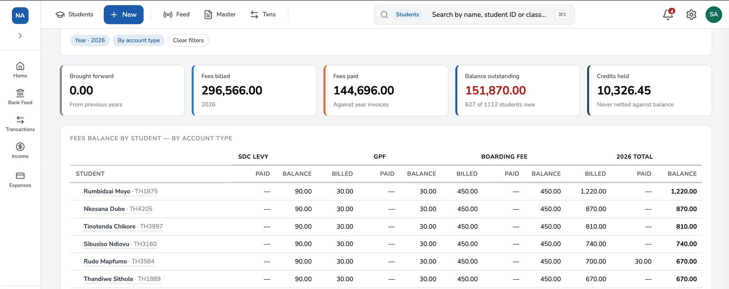Click Rumbidzai Moyo's 1,220.00 total balance
This screenshot has width=729, height=289.
coord(684,191)
